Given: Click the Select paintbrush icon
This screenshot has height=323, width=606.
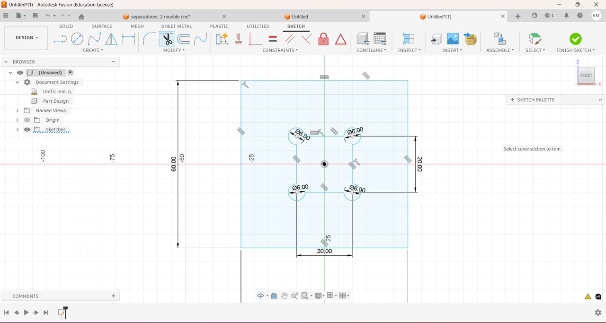Looking at the screenshot, I should (x=535, y=39).
